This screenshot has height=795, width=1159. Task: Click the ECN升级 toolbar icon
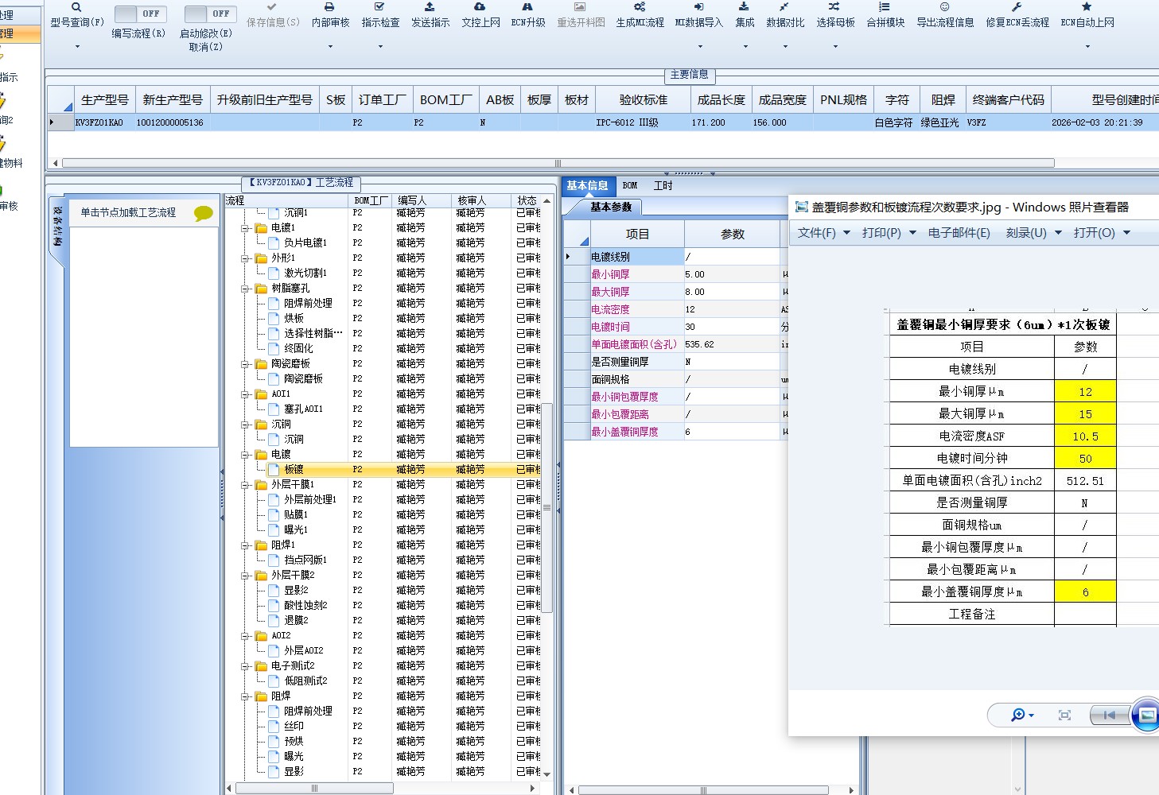527,6
